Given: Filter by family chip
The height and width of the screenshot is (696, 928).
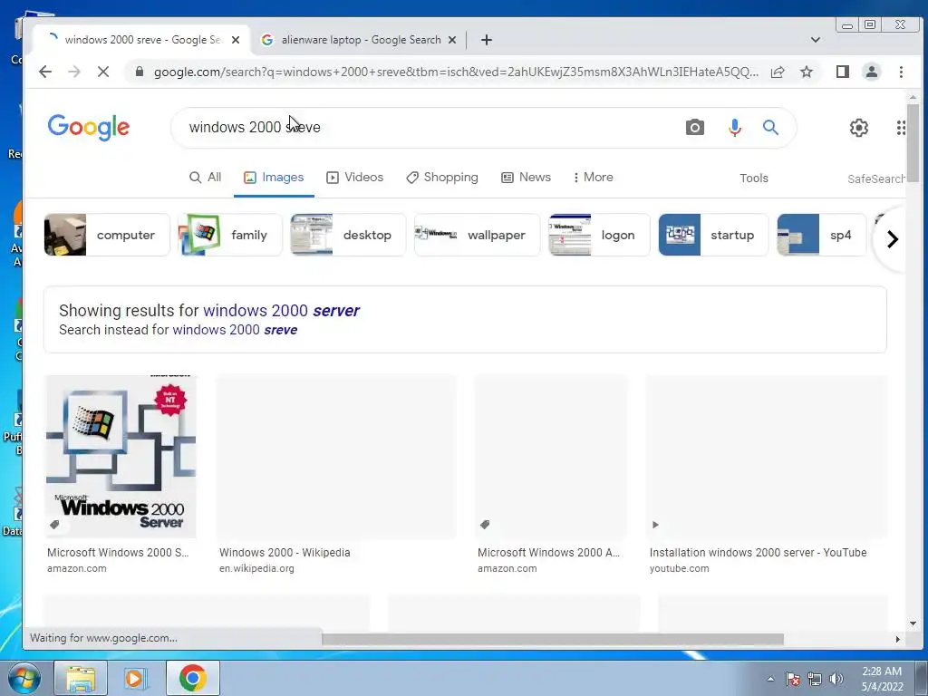Looking at the screenshot, I should [230, 235].
